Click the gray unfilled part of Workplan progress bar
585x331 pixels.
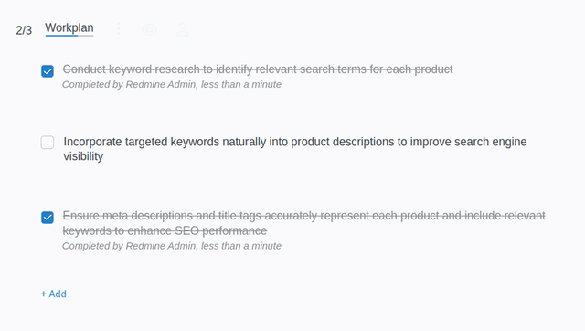click(85, 36)
